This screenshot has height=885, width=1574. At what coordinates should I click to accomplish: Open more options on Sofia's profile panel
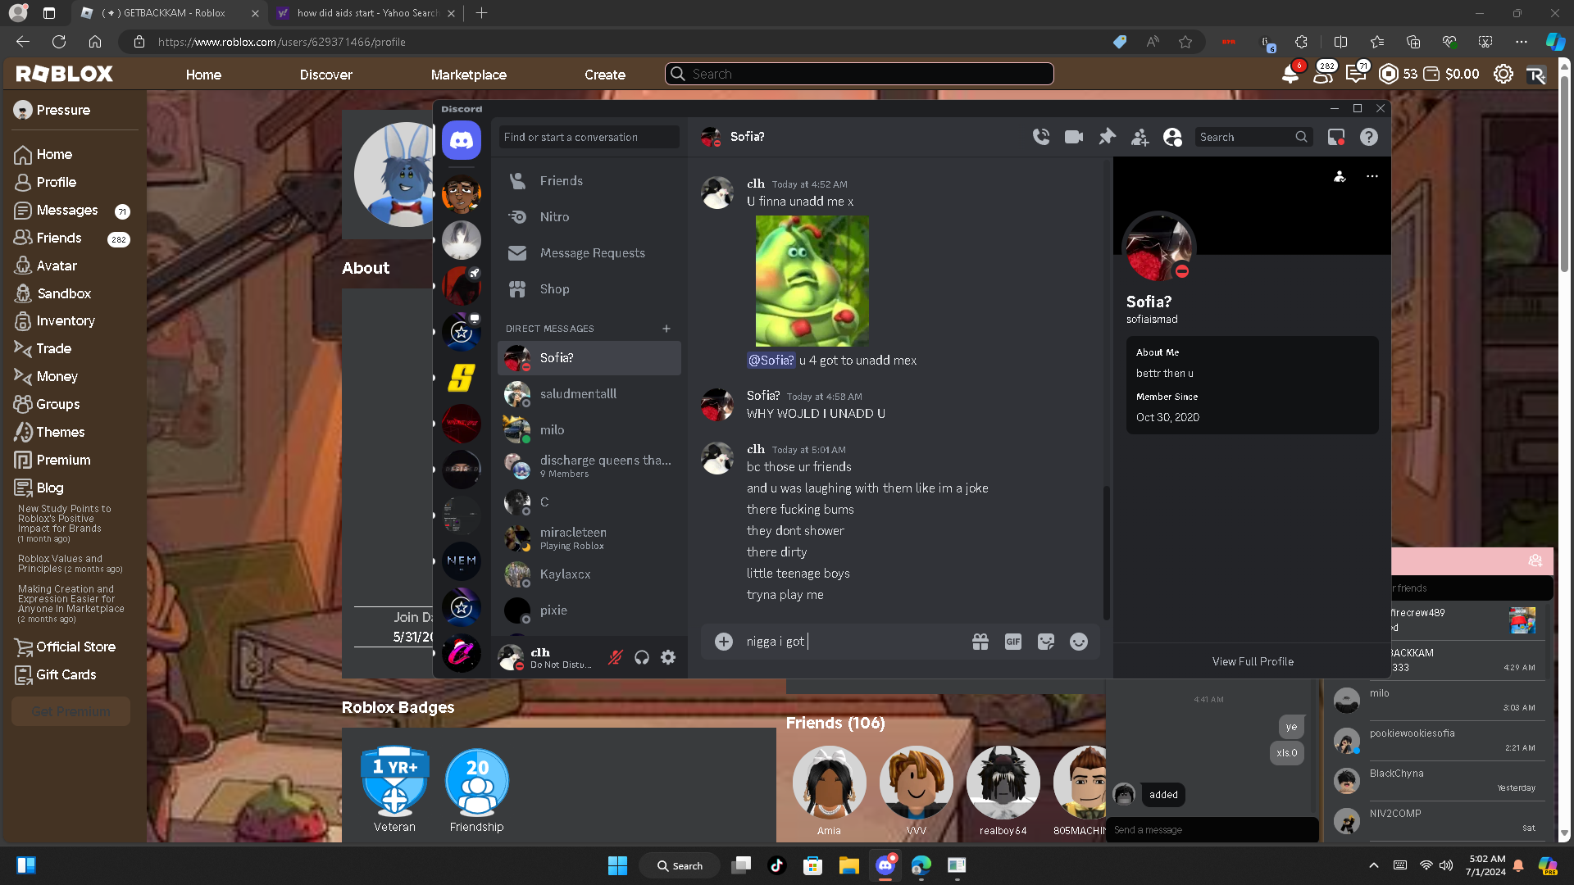point(1372,176)
